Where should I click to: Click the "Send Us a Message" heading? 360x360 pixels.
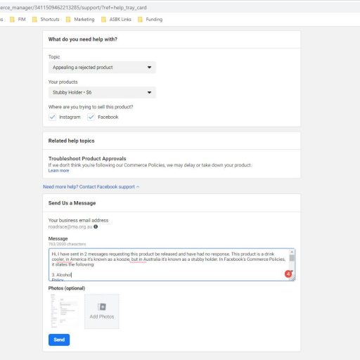click(72, 203)
